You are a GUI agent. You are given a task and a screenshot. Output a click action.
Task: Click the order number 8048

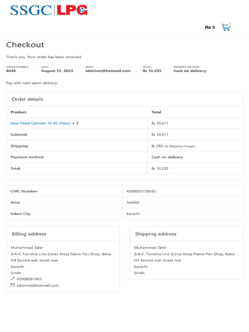click(11, 71)
